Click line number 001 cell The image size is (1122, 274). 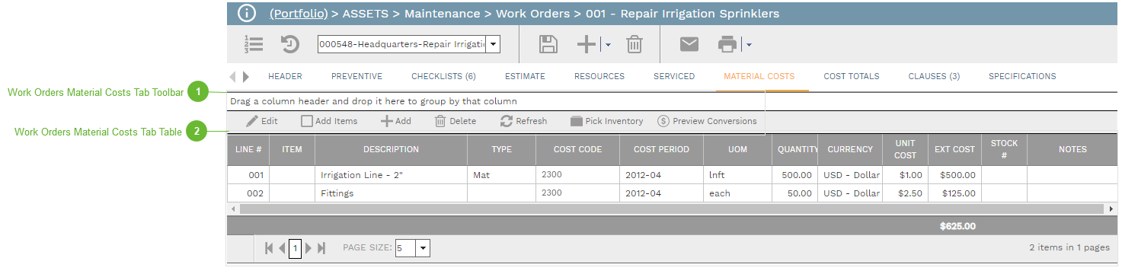[x=248, y=175]
